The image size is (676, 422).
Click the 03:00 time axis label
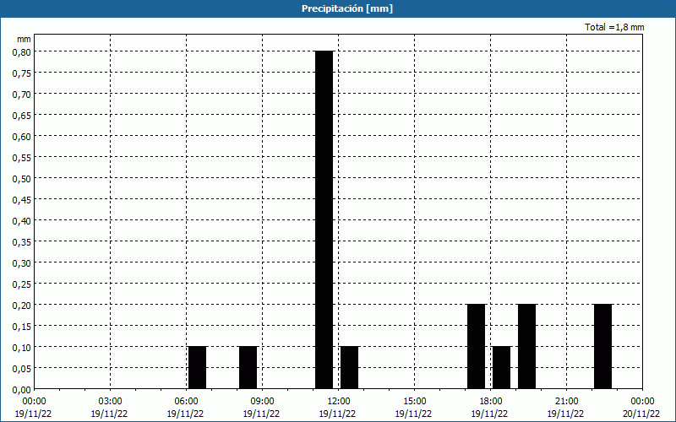click(110, 402)
